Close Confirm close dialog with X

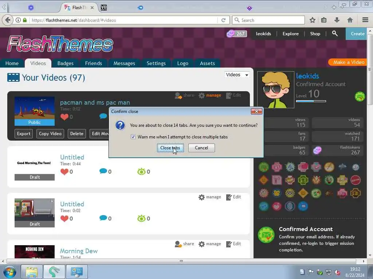(x=256, y=111)
